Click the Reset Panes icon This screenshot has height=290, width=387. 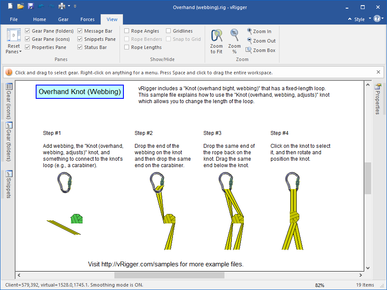(13, 35)
